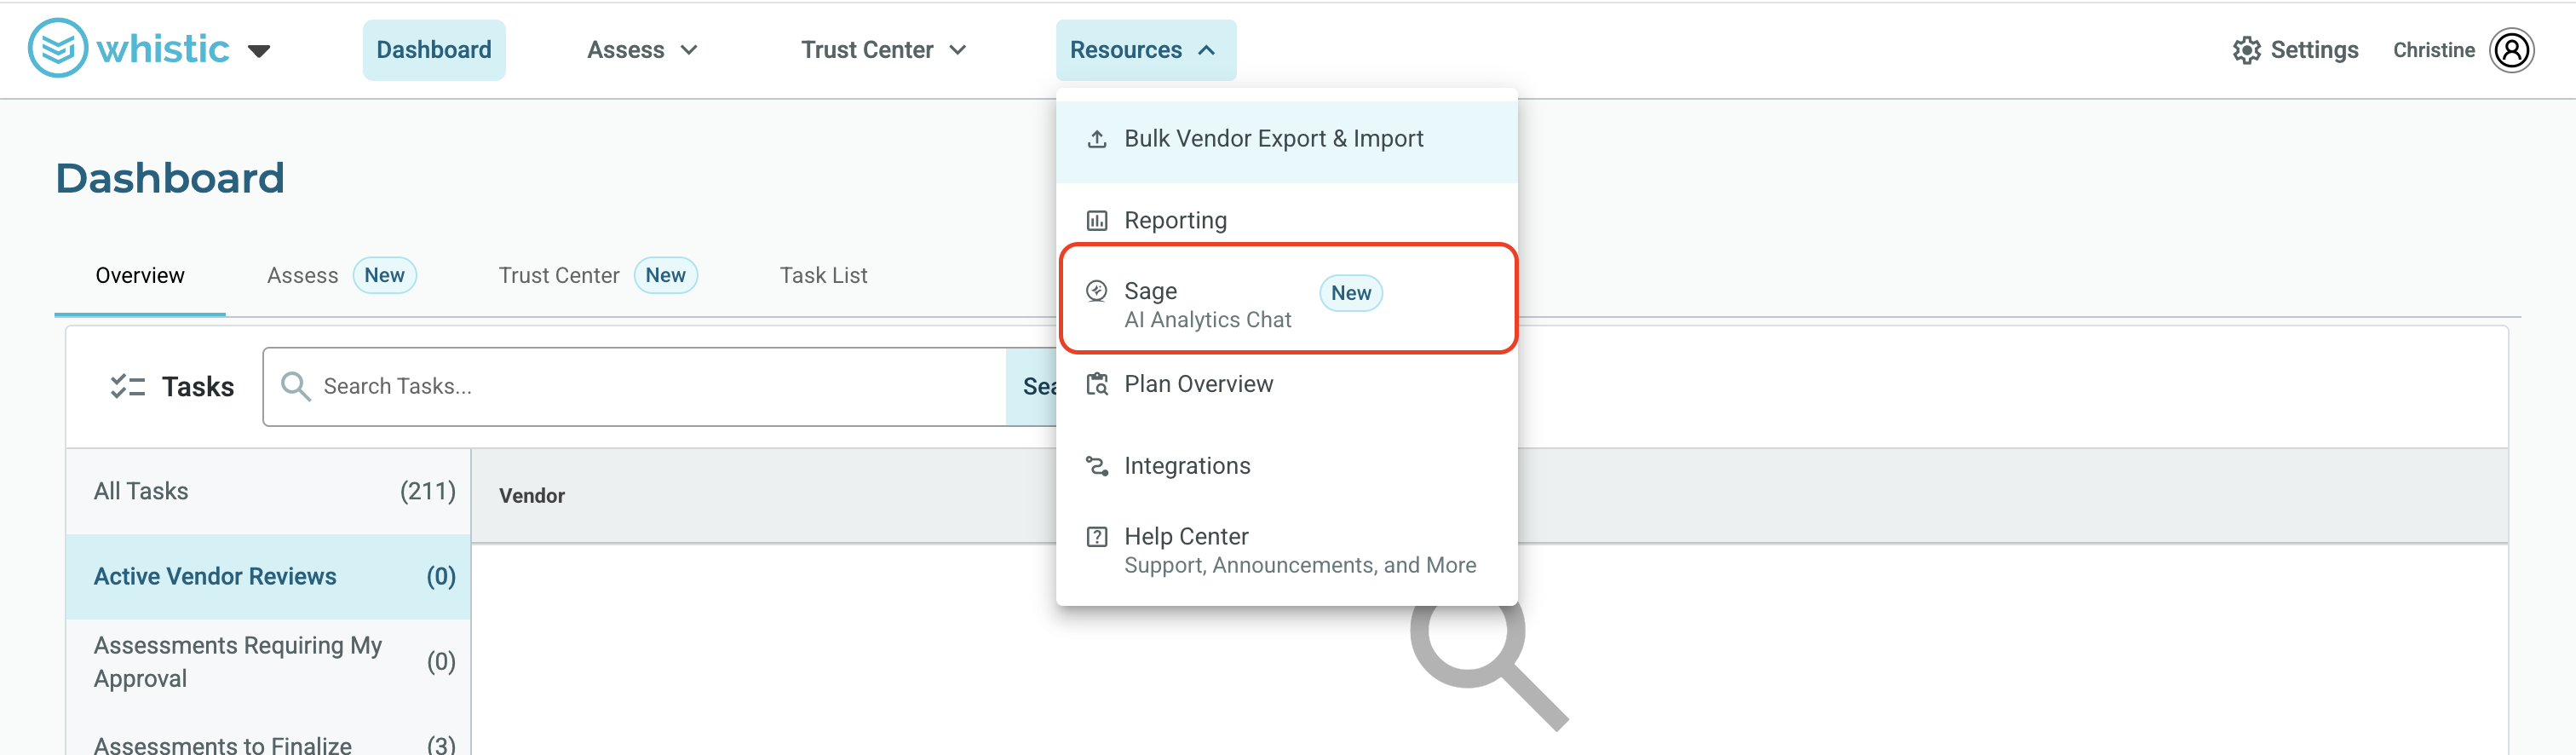Click the Tasks checklist icon
This screenshot has height=755, width=2576.
(128, 386)
